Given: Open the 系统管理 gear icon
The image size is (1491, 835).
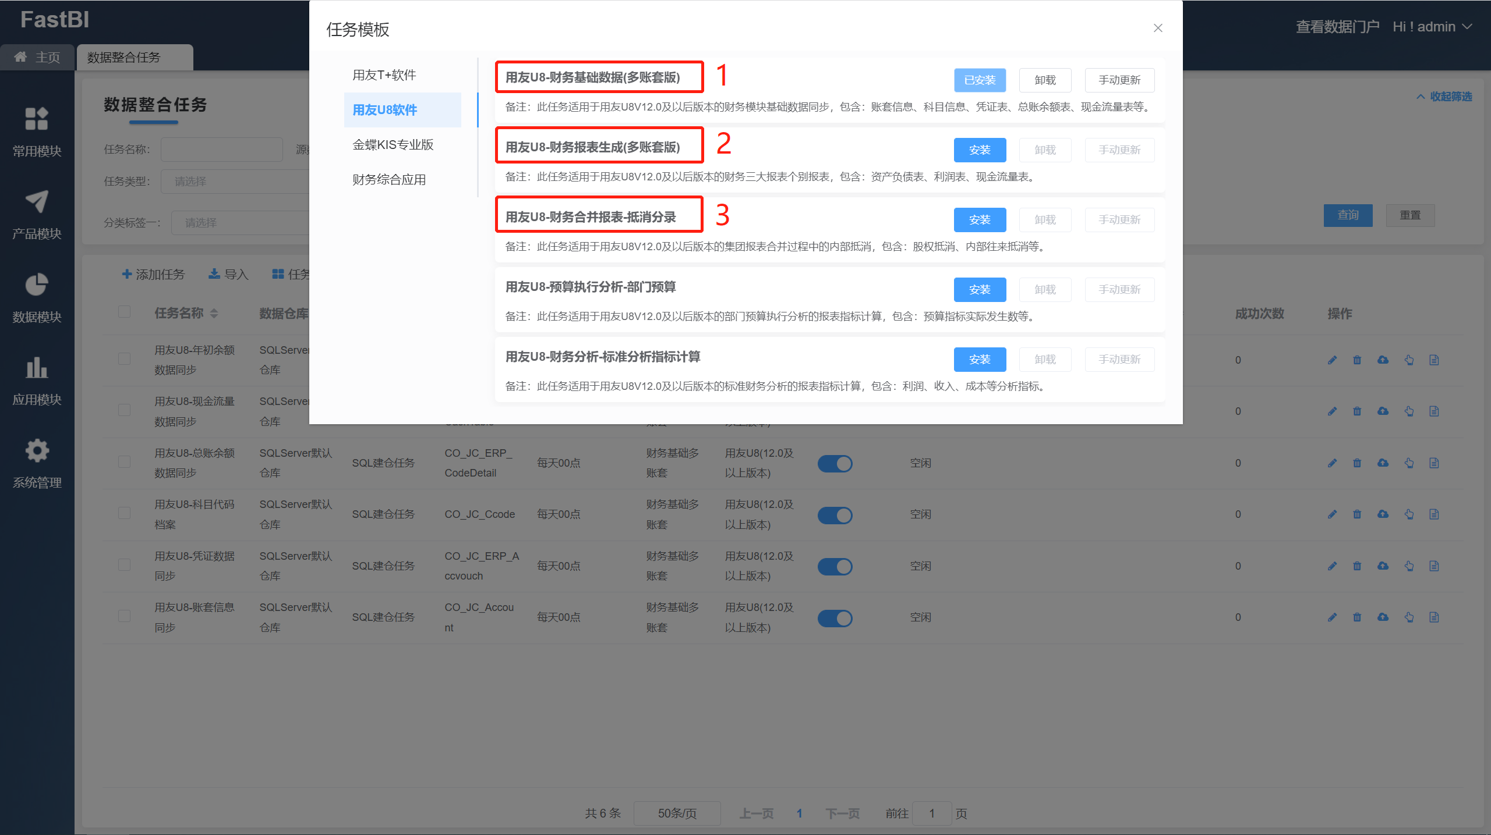Looking at the screenshot, I should 37,451.
